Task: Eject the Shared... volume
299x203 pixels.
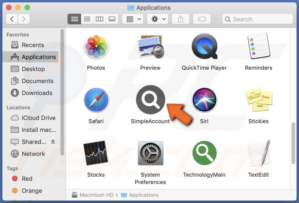Action: pos(53,142)
